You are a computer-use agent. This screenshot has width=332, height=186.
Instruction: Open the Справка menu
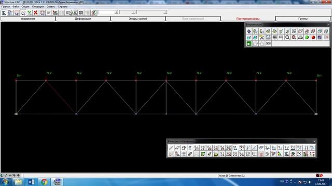tap(62, 7)
